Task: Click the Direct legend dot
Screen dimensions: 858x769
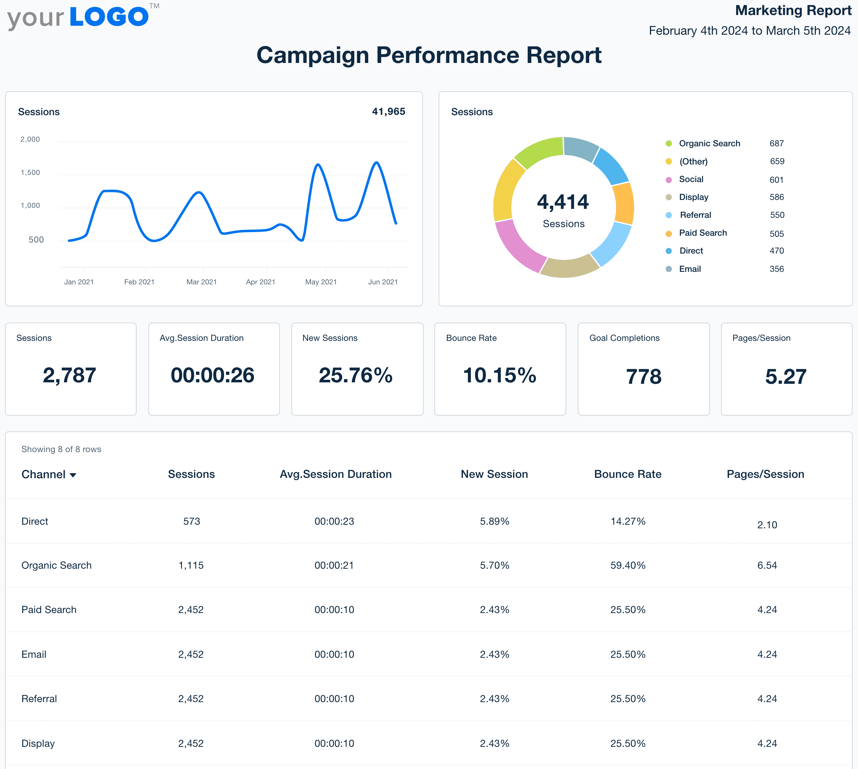Action: [670, 251]
